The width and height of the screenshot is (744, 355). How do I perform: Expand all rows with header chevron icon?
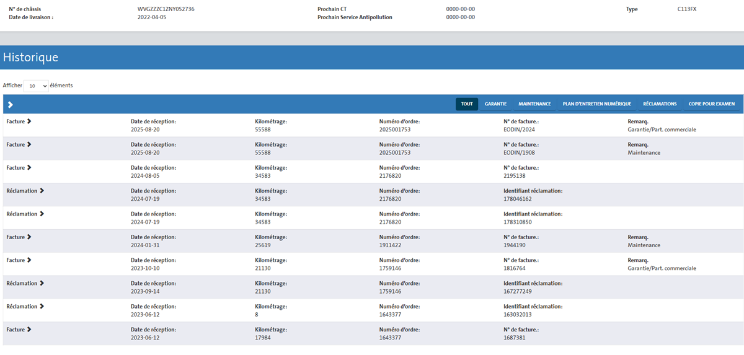[x=11, y=105]
